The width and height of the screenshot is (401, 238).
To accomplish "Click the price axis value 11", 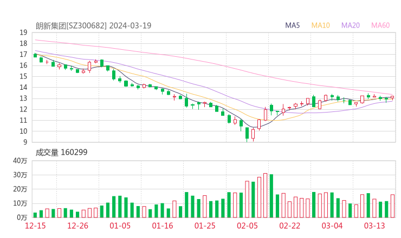I will pyautogui.click(x=23, y=120).
